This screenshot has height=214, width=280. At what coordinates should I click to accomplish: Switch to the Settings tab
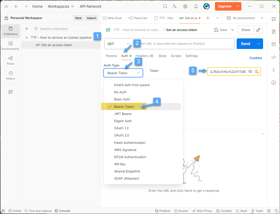tap(192, 56)
